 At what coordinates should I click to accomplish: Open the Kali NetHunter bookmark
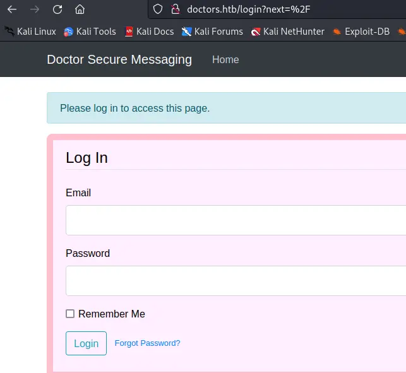pyautogui.click(x=288, y=32)
